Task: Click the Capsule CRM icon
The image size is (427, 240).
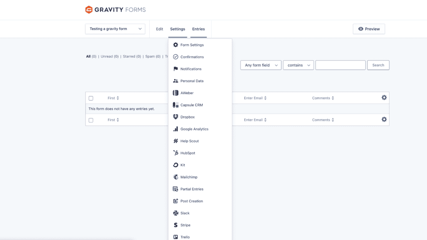Action: (176, 105)
